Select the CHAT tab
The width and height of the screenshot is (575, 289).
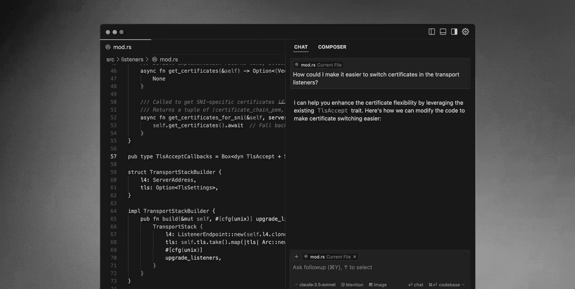coord(300,47)
